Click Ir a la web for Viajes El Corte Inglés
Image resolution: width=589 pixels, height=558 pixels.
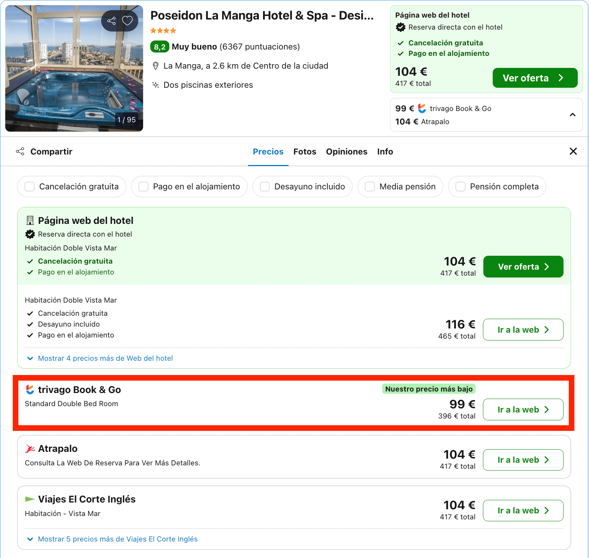[523, 510]
